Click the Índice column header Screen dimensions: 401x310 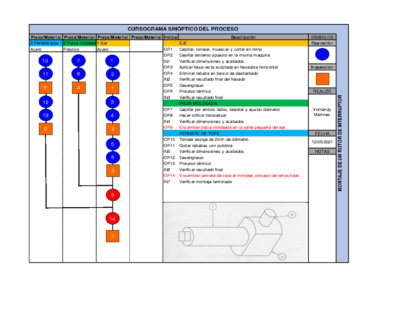click(170, 37)
